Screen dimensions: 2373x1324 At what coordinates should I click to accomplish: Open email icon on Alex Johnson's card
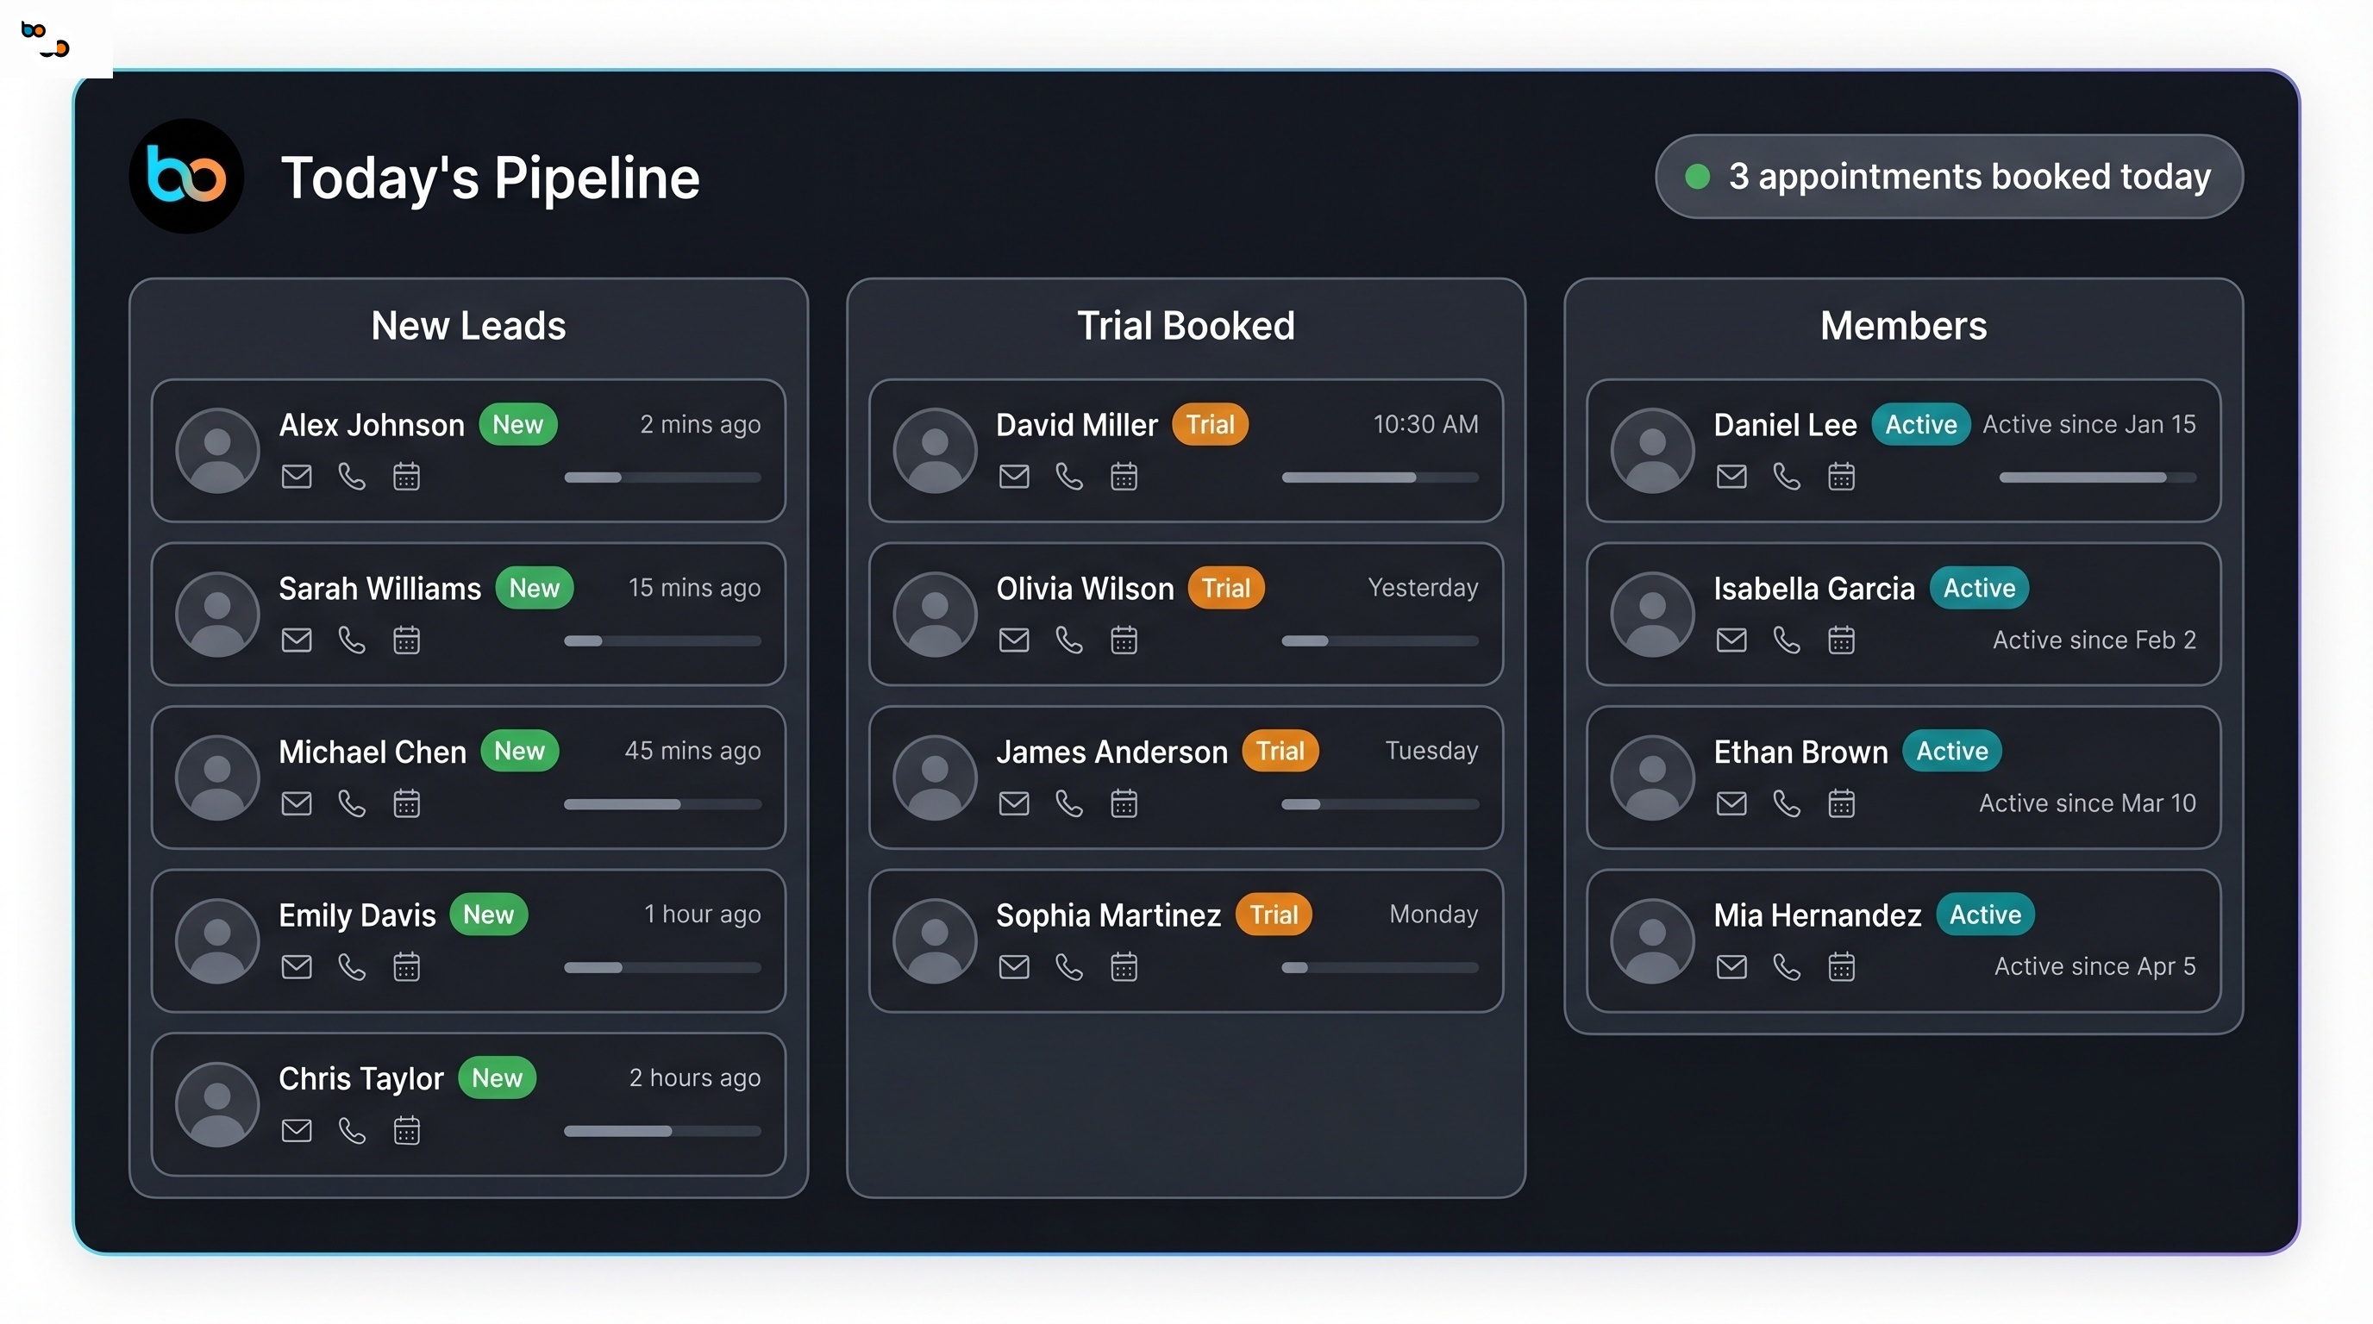pyautogui.click(x=297, y=476)
